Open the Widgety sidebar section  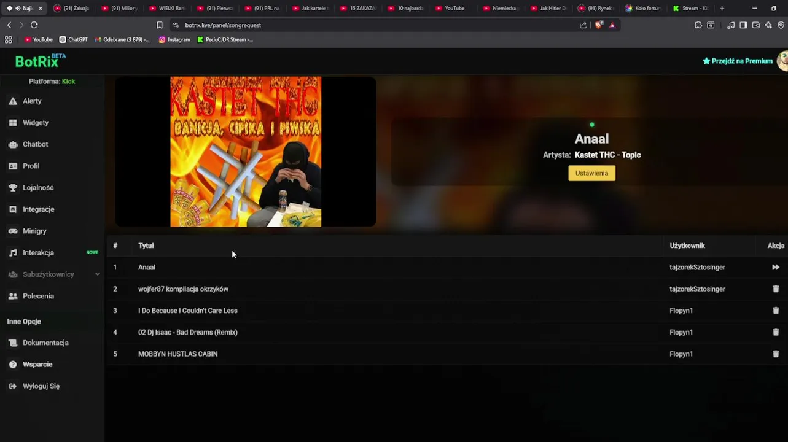point(35,123)
